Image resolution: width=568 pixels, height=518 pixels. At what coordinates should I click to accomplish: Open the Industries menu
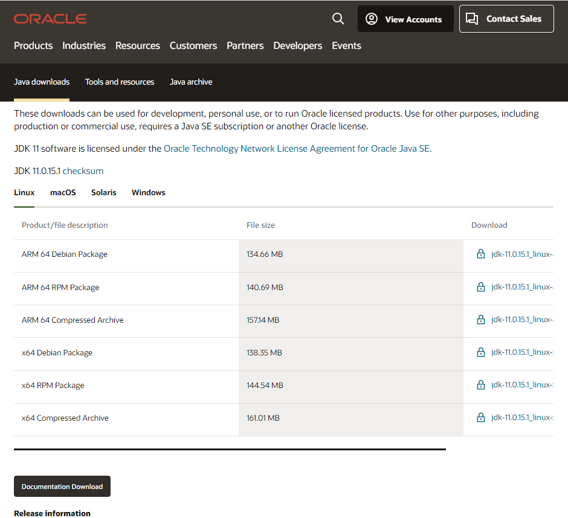(x=83, y=46)
